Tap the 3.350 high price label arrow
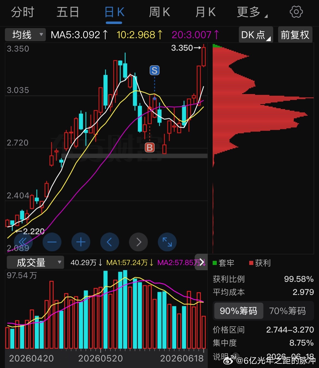The height and width of the screenshot is (368, 319). coord(186,48)
